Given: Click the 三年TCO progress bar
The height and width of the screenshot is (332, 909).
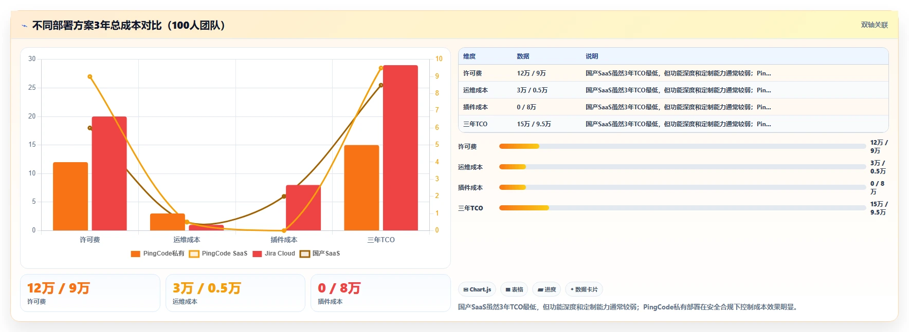Looking at the screenshot, I should 682,208.
